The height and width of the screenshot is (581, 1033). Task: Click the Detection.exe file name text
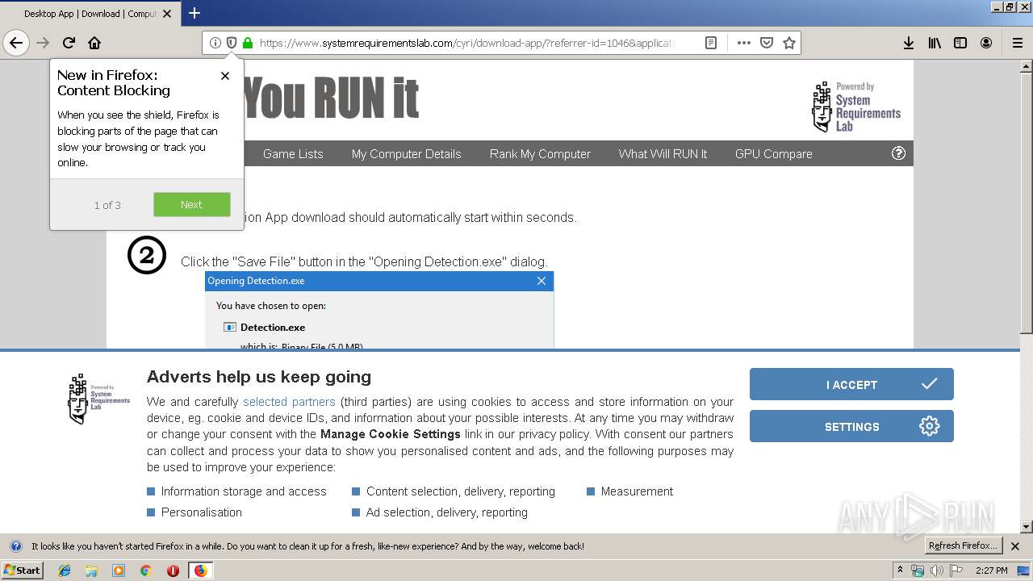click(x=273, y=327)
